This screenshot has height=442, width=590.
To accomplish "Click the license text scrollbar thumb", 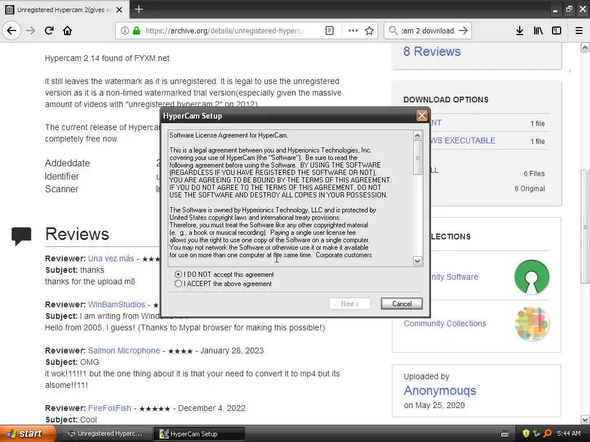I will coord(417,158).
